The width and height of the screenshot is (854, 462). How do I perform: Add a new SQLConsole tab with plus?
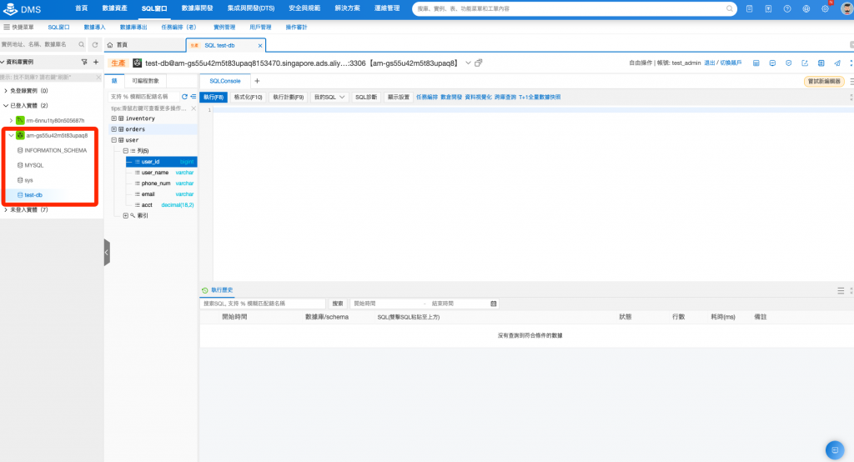tap(257, 81)
